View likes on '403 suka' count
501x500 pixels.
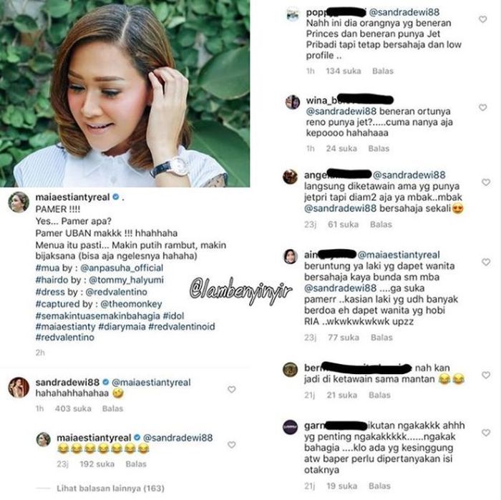(x=73, y=408)
